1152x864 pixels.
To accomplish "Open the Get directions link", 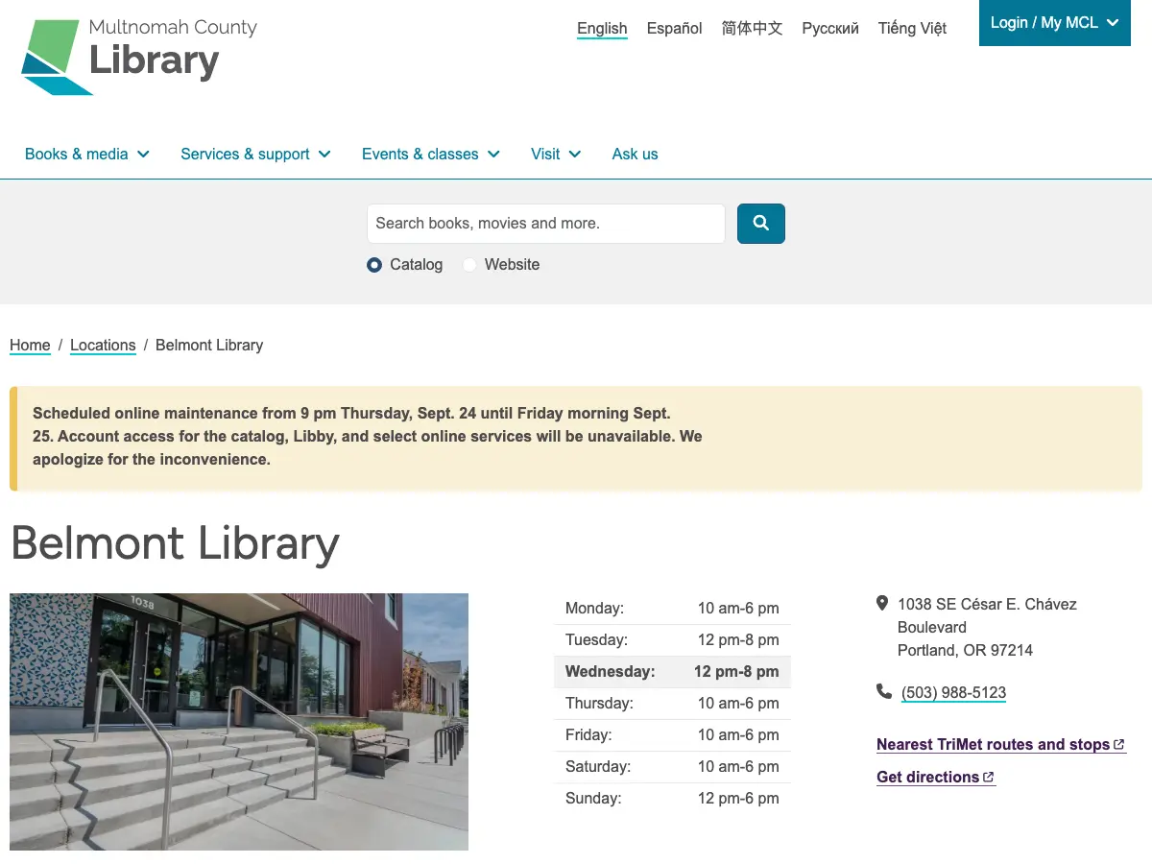I will [x=936, y=778].
